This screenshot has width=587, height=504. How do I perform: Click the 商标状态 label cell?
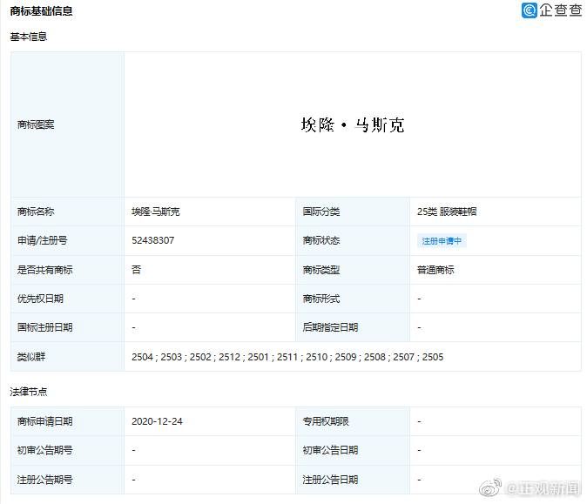(x=353, y=240)
